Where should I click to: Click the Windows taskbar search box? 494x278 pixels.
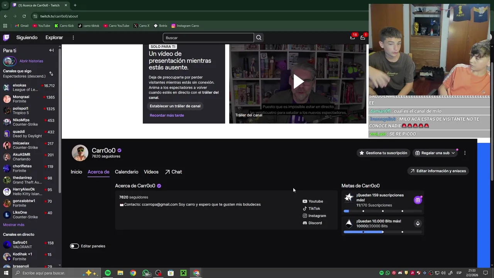click(57, 273)
